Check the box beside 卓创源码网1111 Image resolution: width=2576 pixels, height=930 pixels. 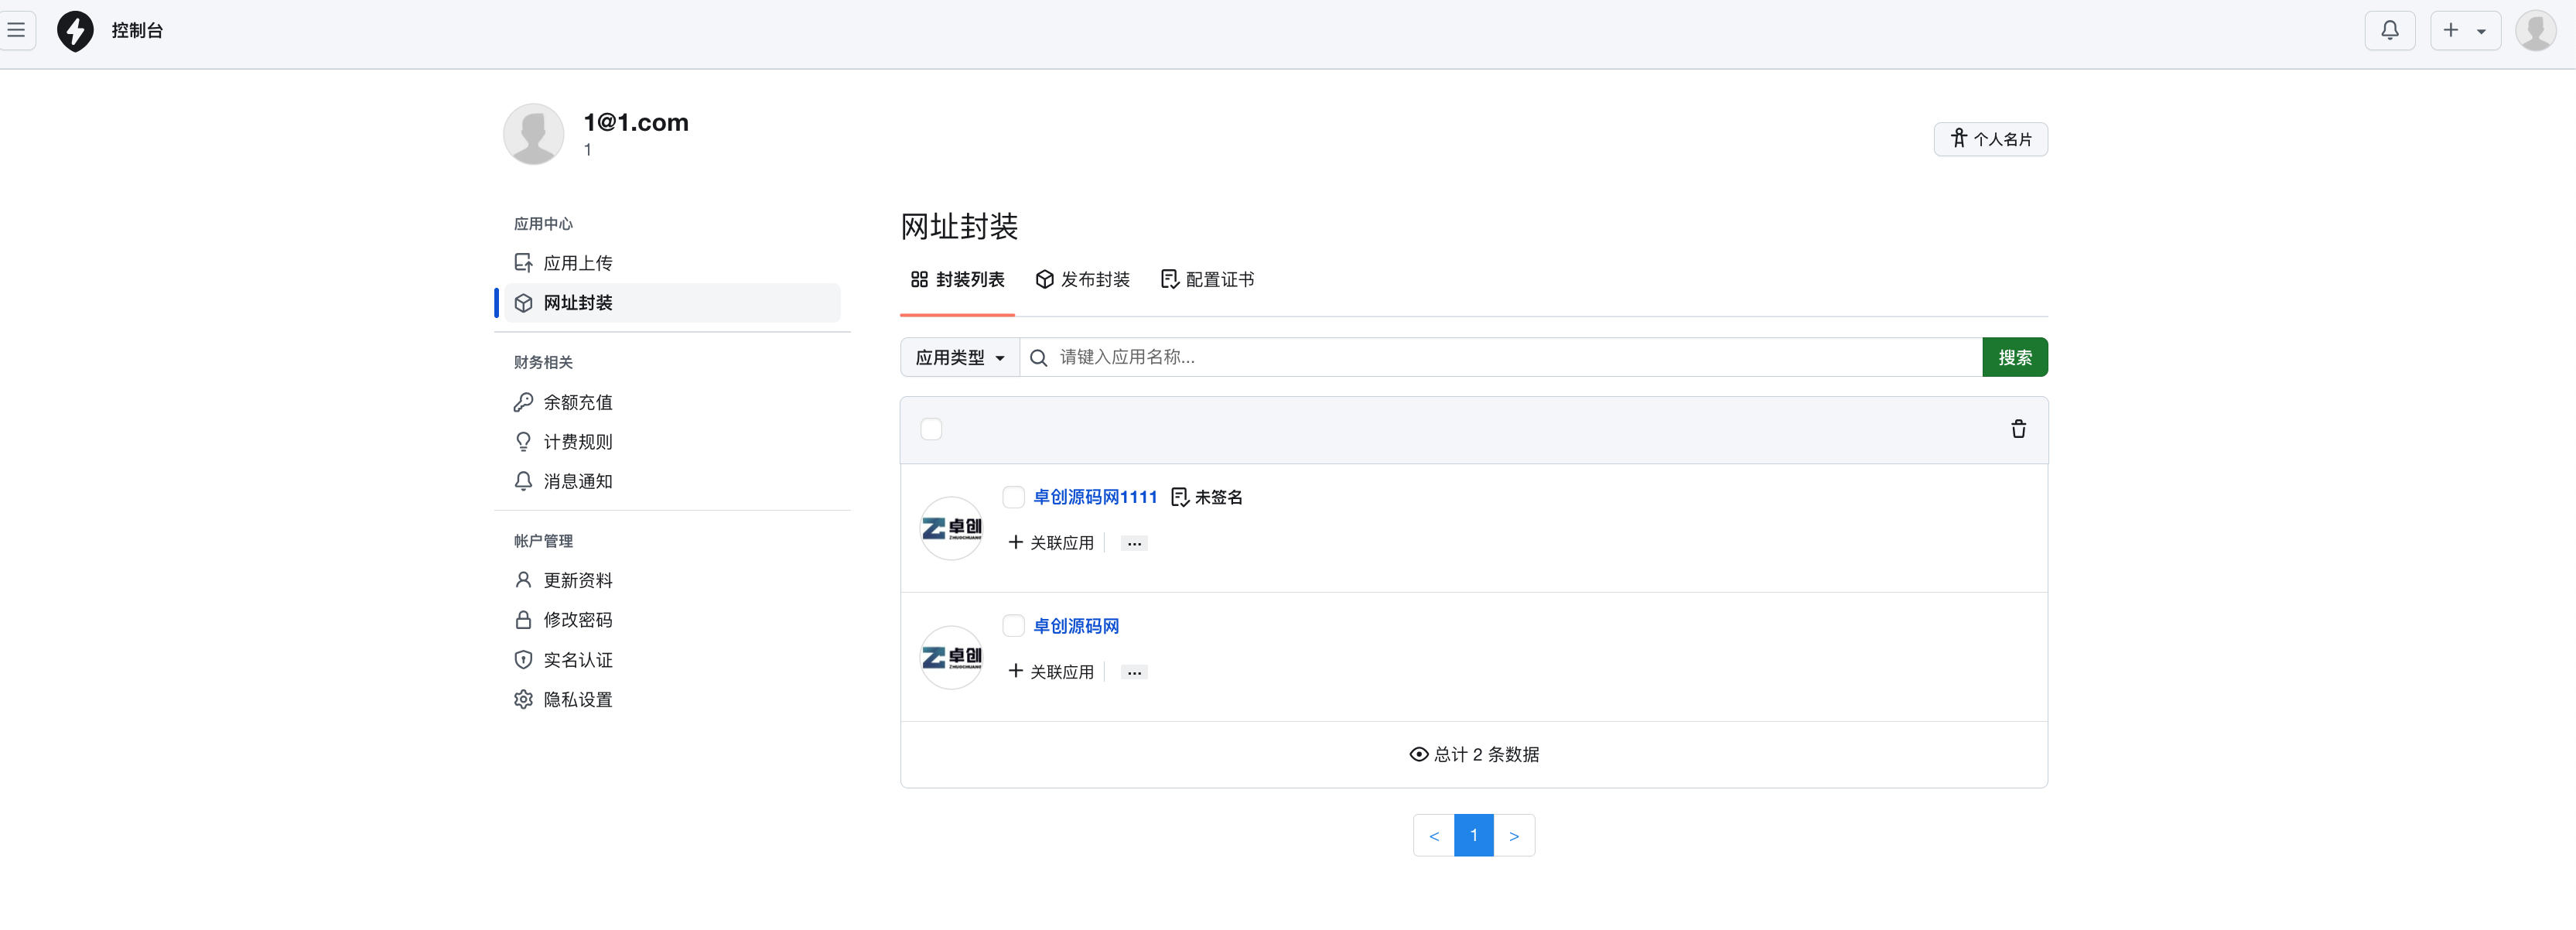(x=1013, y=497)
